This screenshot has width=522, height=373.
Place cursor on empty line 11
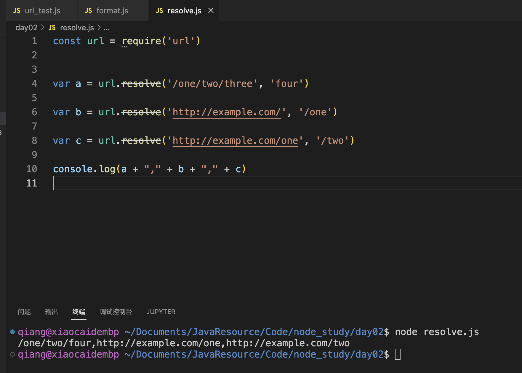coord(287,183)
